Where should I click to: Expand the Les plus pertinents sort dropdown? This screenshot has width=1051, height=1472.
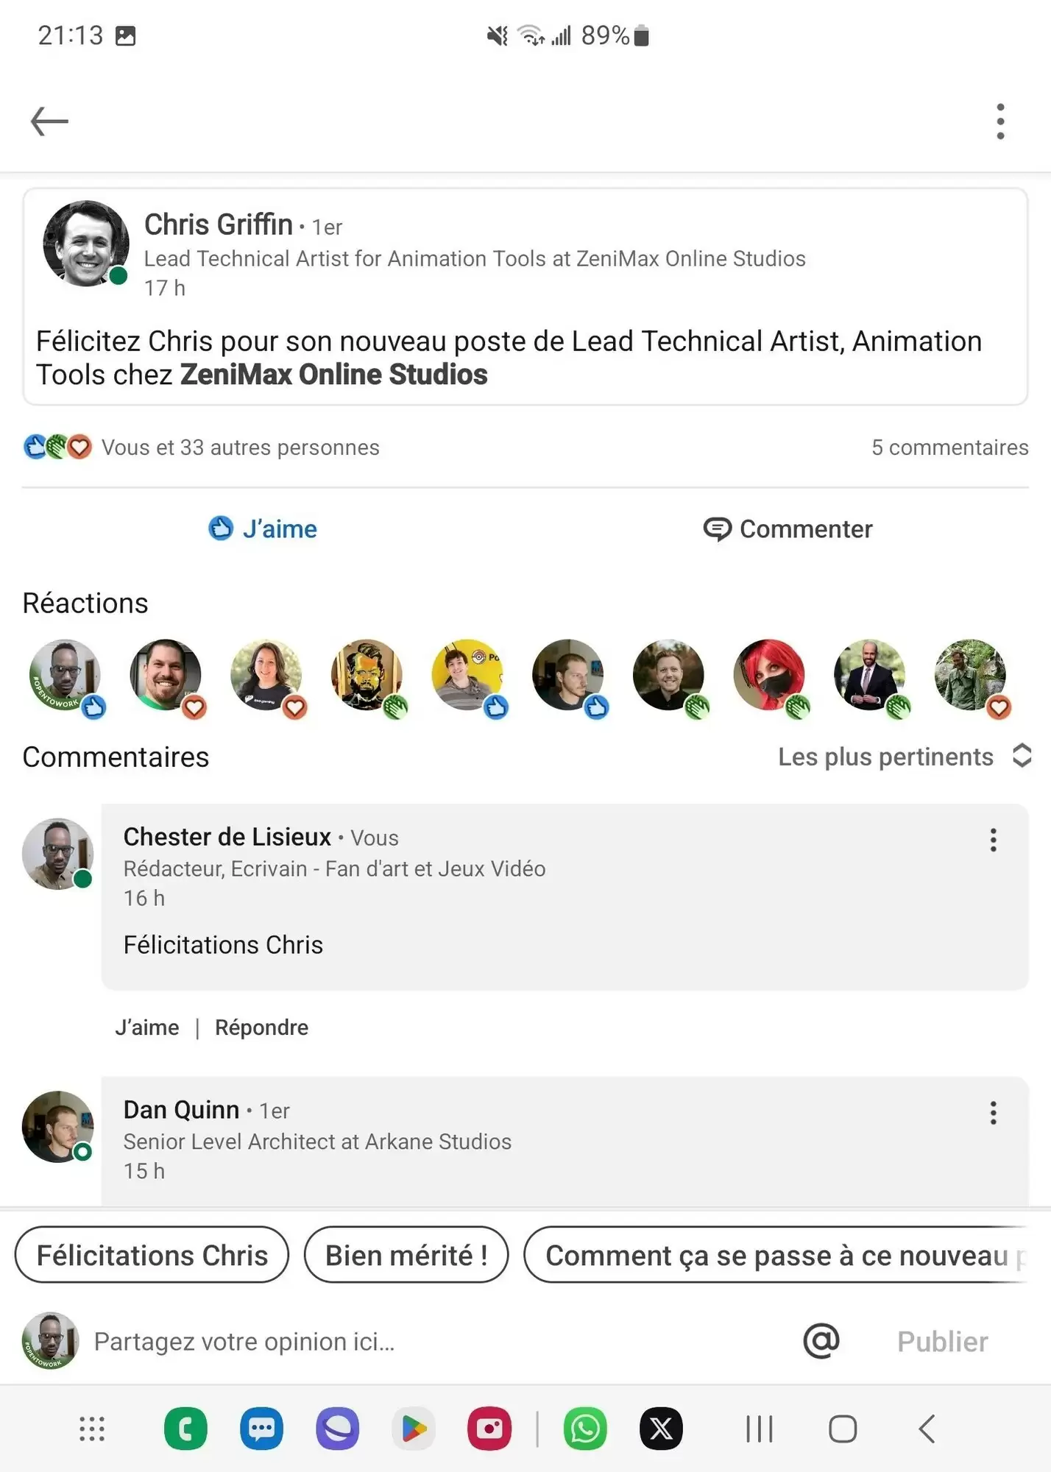[x=905, y=757]
